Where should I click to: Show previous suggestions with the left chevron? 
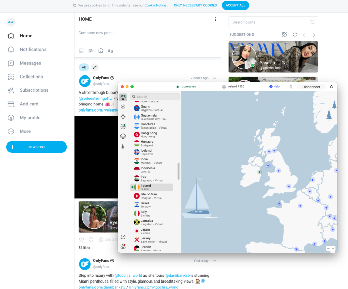pos(304,35)
